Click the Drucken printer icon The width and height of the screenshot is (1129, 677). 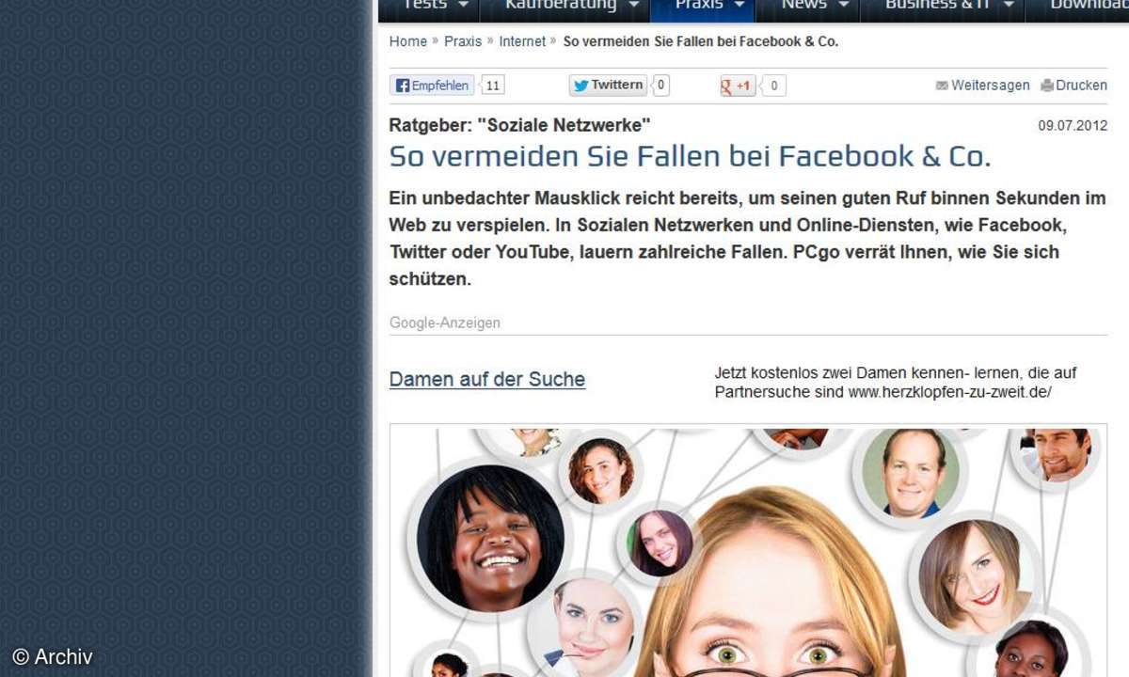point(1047,86)
